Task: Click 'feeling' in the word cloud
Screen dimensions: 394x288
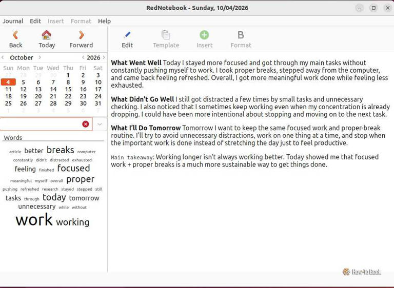Action: pyautogui.click(x=25, y=169)
